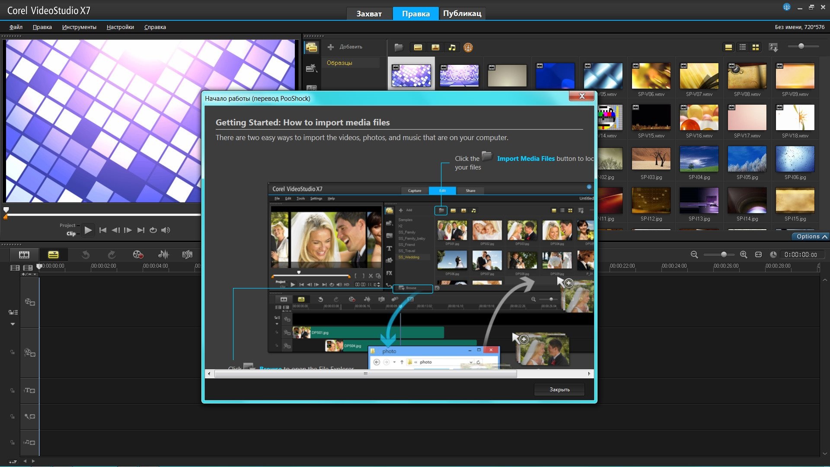Step to the next frame
Image resolution: width=830 pixels, height=467 pixels.
point(128,230)
